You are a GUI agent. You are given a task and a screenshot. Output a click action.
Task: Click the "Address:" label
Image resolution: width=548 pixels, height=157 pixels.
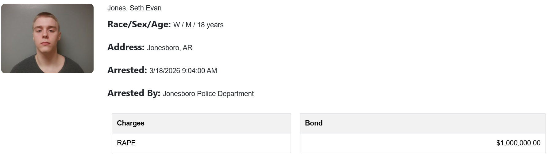pyautogui.click(x=126, y=47)
